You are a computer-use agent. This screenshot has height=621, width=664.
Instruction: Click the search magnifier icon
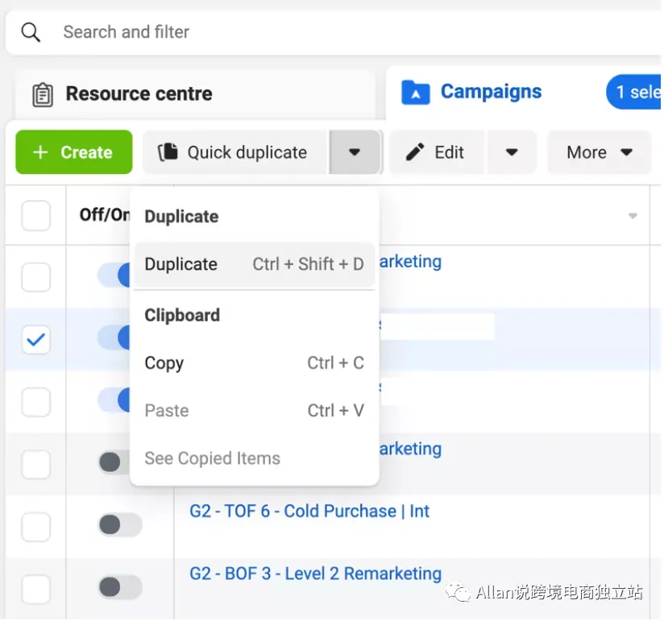(31, 32)
